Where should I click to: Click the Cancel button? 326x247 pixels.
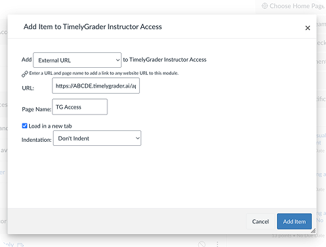click(x=260, y=221)
